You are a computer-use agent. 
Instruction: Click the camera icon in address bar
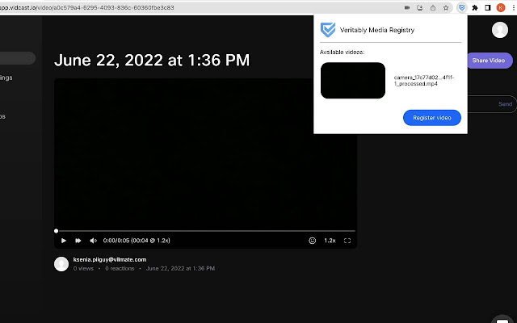pyautogui.click(x=407, y=7)
